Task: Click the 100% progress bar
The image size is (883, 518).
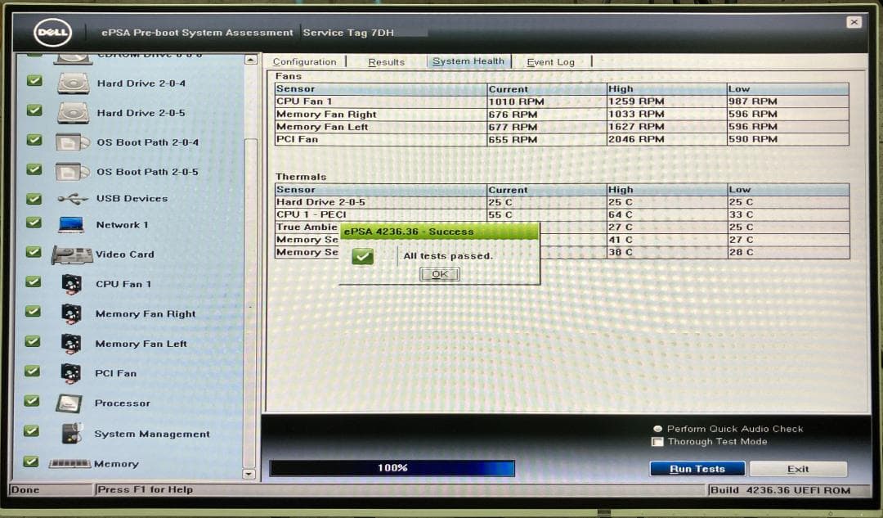Action: [x=395, y=468]
